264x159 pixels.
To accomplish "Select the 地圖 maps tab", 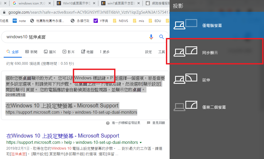I will click(x=87, y=52).
